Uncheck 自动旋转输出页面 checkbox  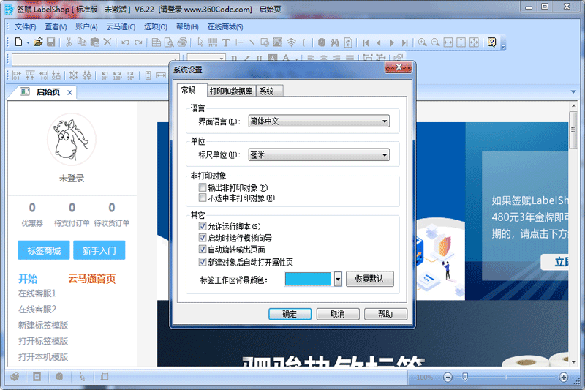click(203, 250)
